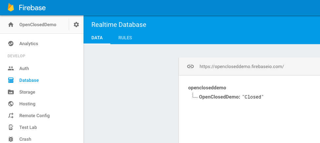
Task: Edit the "Closed" value field
Action: pyautogui.click(x=253, y=97)
